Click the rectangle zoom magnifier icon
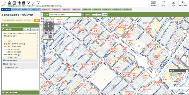189x95 pixels. 51,37
